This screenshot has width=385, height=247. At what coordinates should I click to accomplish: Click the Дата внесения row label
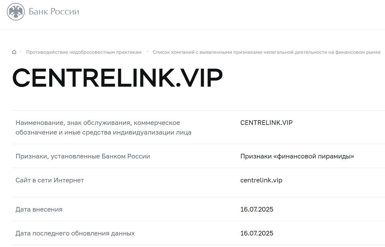coord(39,209)
